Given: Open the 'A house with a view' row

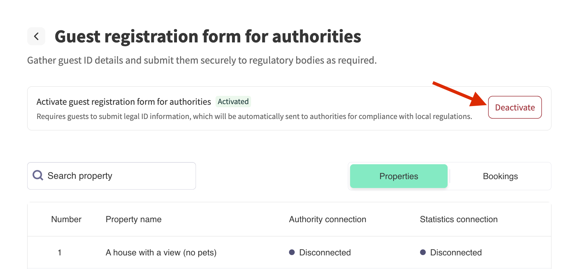Looking at the screenshot, I should [x=161, y=253].
